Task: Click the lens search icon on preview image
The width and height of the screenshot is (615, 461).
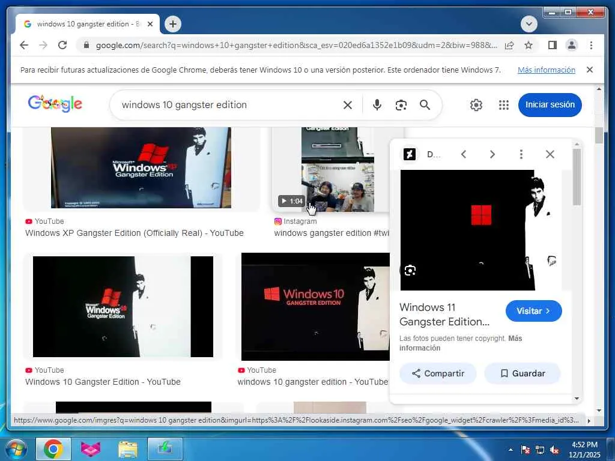Action: pos(410,270)
